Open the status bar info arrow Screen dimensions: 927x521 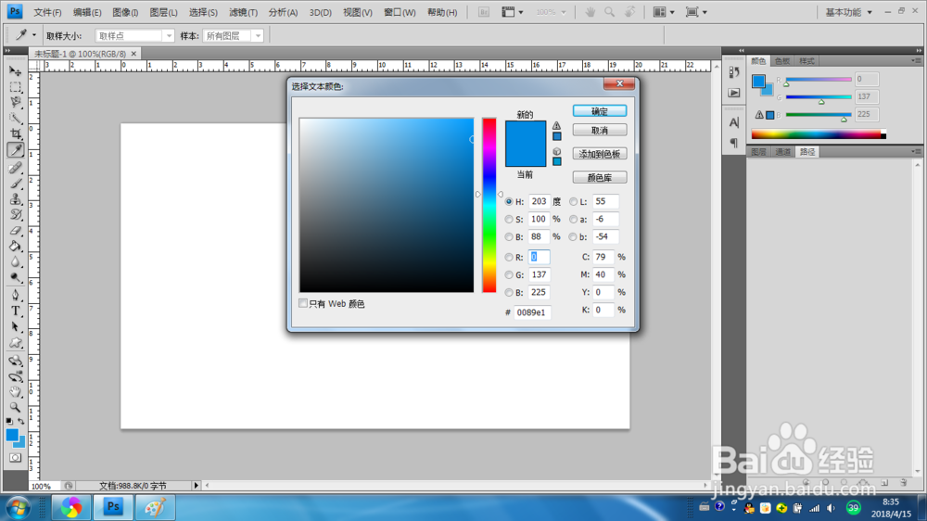click(x=197, y=486)
